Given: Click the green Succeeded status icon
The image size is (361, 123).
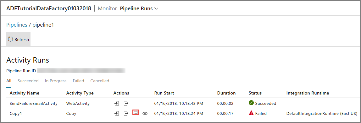Looking at the screenshot, I should [x=251, y=103].
